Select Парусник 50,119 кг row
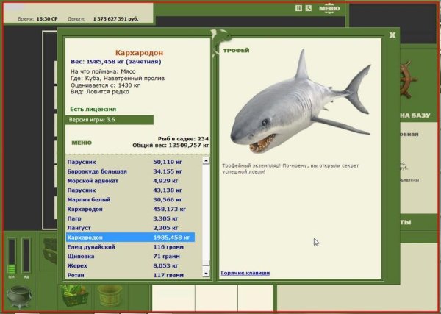The width and height of the screenshot is (441, 314). tap(130, 162)
